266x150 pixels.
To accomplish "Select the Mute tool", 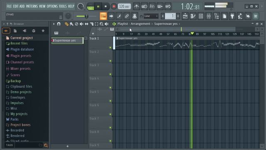I will pos(81,24).
